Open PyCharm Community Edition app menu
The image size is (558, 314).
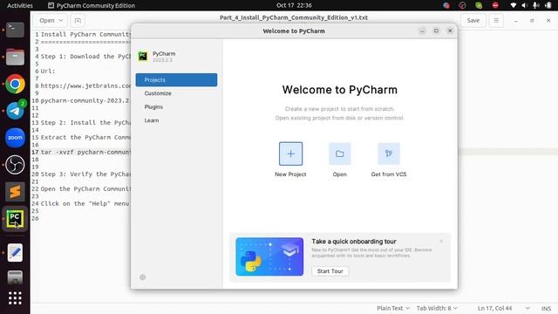click(x=92, y=5)
